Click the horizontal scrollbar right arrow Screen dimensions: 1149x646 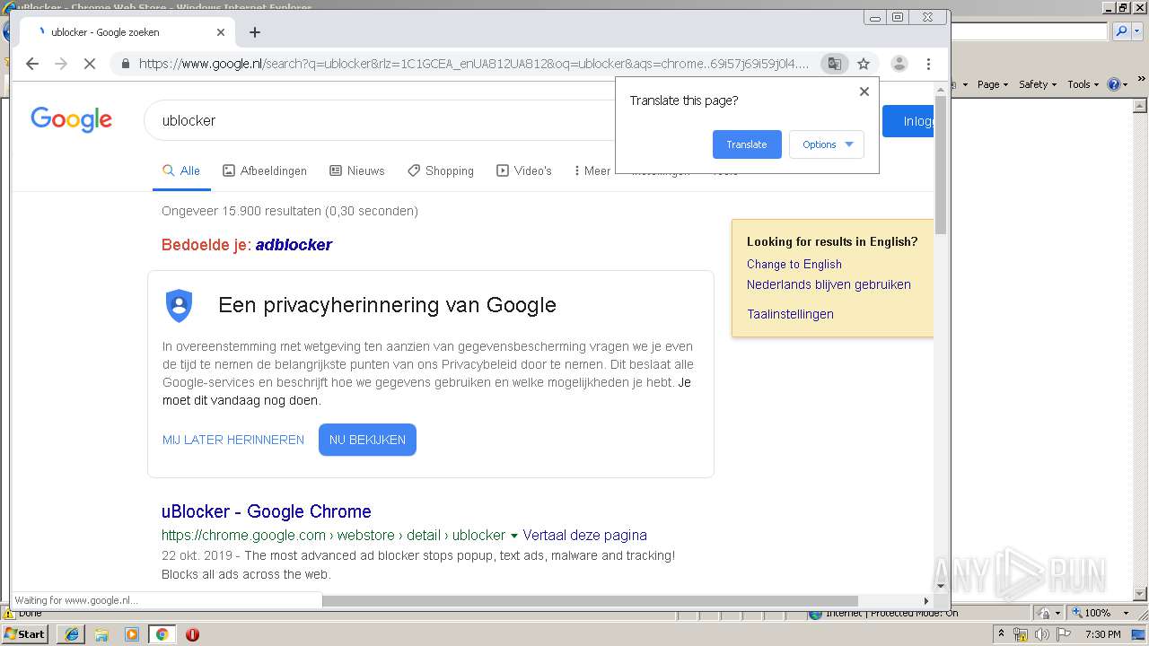[x=926, y=601]
